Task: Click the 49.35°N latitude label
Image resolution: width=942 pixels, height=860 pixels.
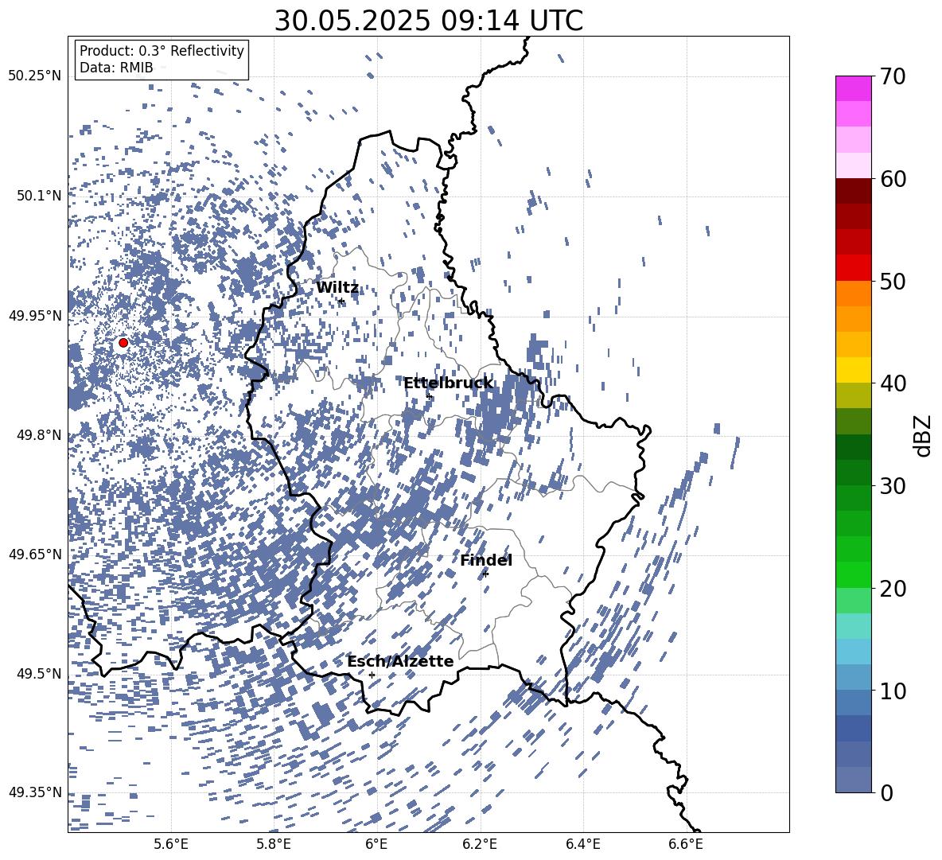Action: pyautogui.click(x=35, y=792)
